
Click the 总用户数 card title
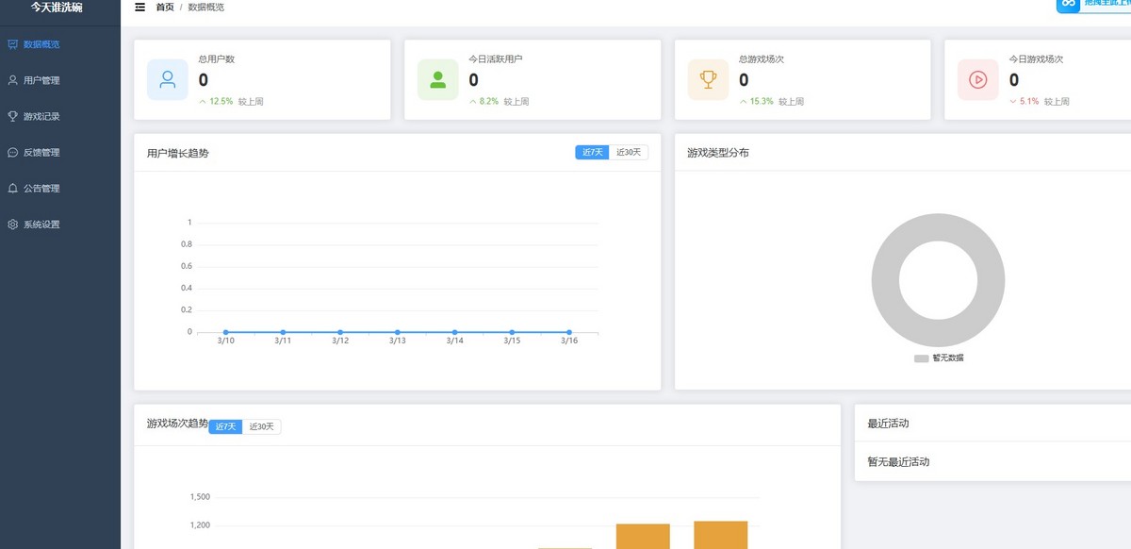point(217,59)
